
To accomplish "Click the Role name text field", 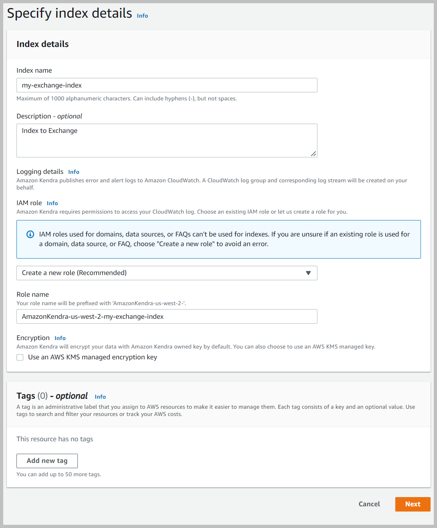I will click(167, 316).
